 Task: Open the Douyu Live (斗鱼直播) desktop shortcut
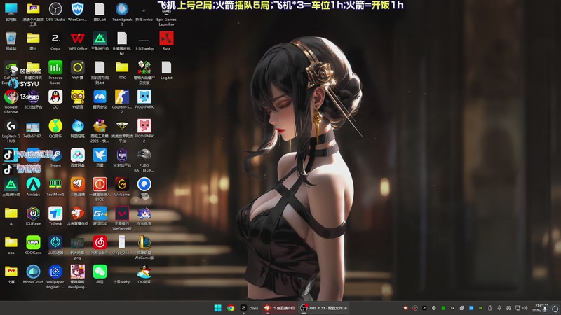pos(77,186)
